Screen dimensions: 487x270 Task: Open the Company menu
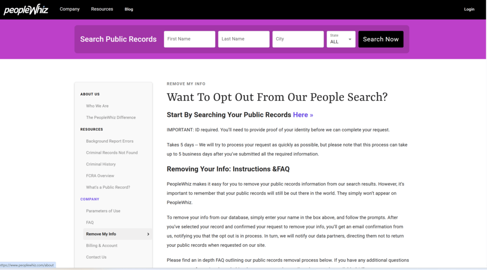[x=69, y=9]
